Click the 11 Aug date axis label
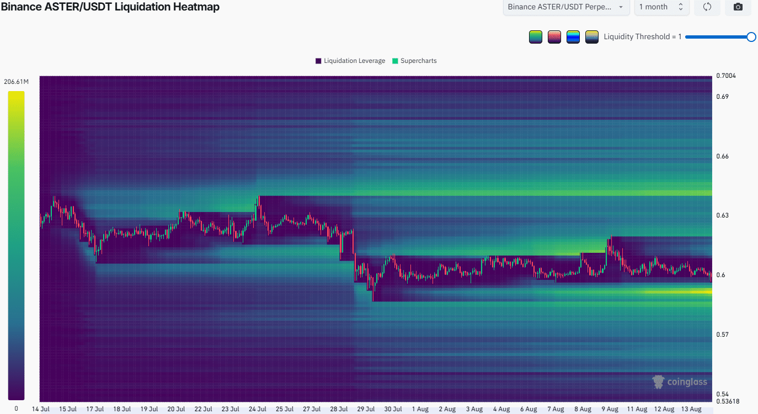 [637, 409]
